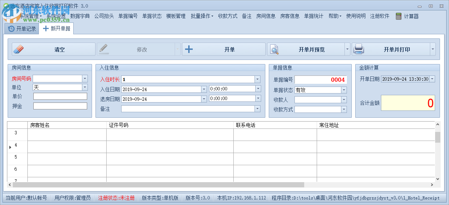Click the 房客姓名 column header
The image size is (449, 205).
pyautogui.click(x=67, y=125)
